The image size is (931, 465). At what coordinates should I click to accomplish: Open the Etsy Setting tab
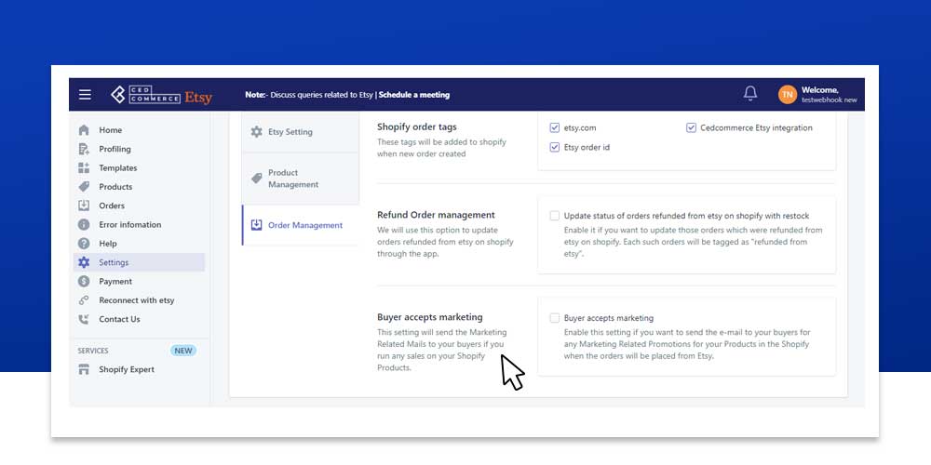coord(301,132)
